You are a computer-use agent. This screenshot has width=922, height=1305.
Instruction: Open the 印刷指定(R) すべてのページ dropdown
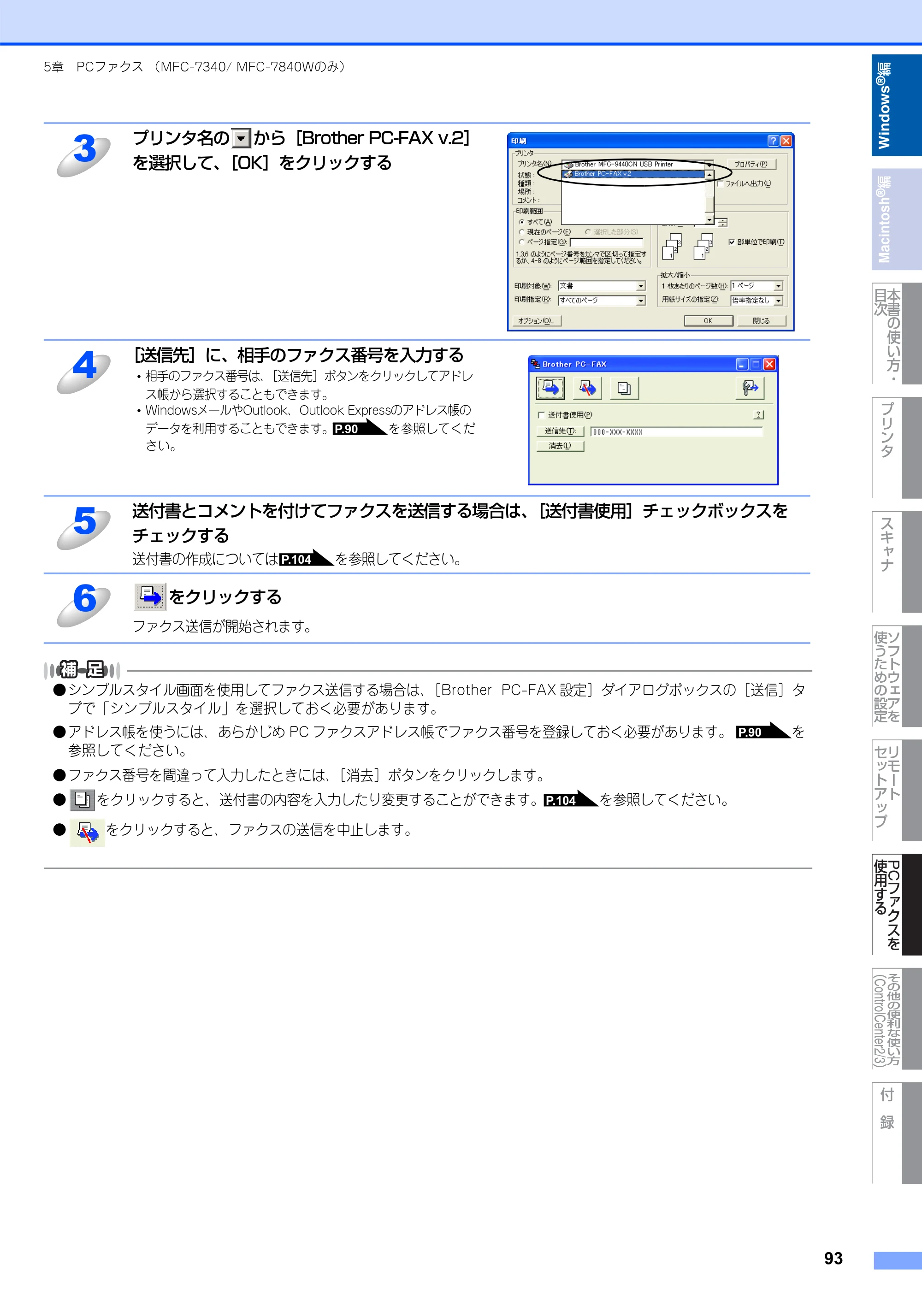coord(602,300)
